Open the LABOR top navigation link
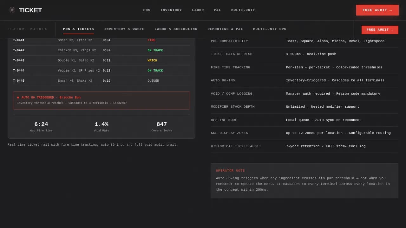 tap(198, 10)
